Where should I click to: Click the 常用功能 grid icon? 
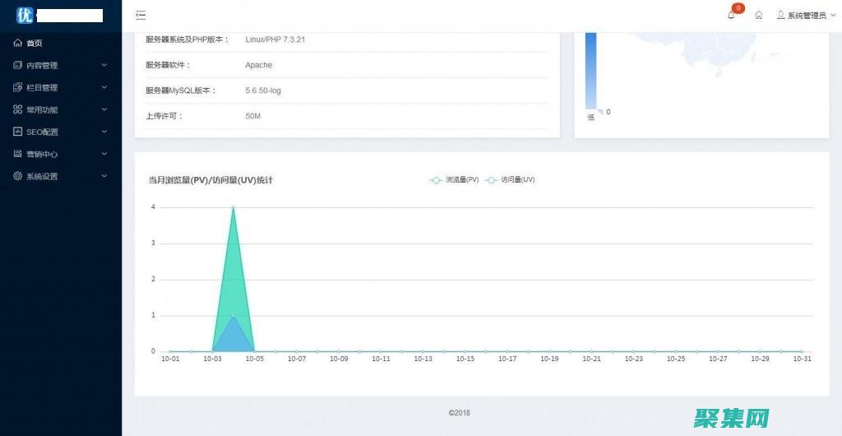(x=18, y=109)
